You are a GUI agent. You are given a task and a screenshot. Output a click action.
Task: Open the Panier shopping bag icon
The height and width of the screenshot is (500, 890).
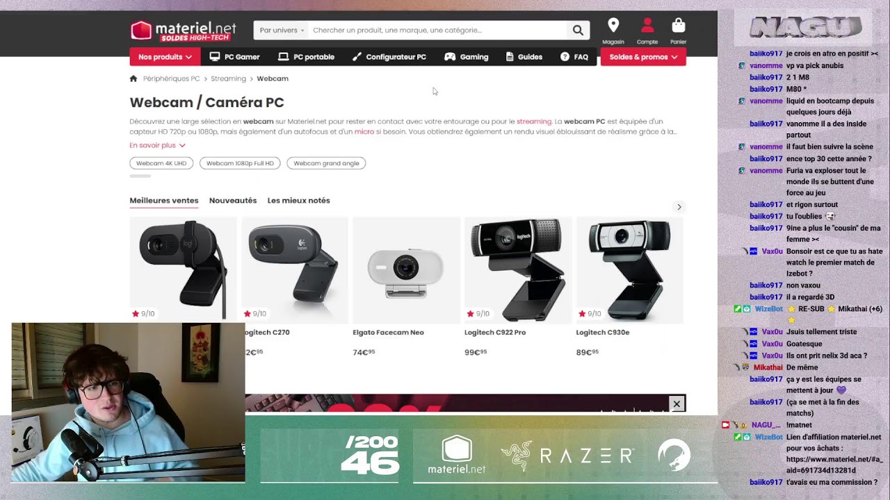[679, 31]
